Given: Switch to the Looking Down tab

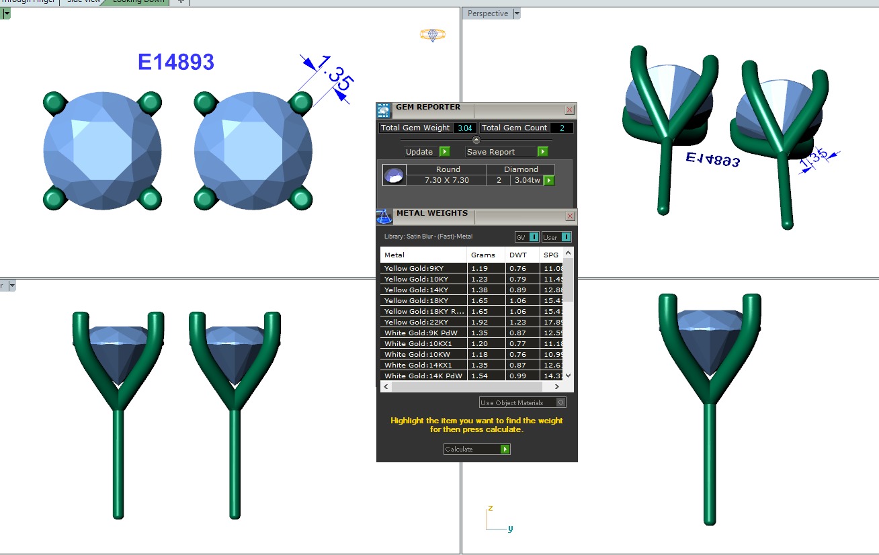Looking at the screenshot, I should click(x=138, y=1).
